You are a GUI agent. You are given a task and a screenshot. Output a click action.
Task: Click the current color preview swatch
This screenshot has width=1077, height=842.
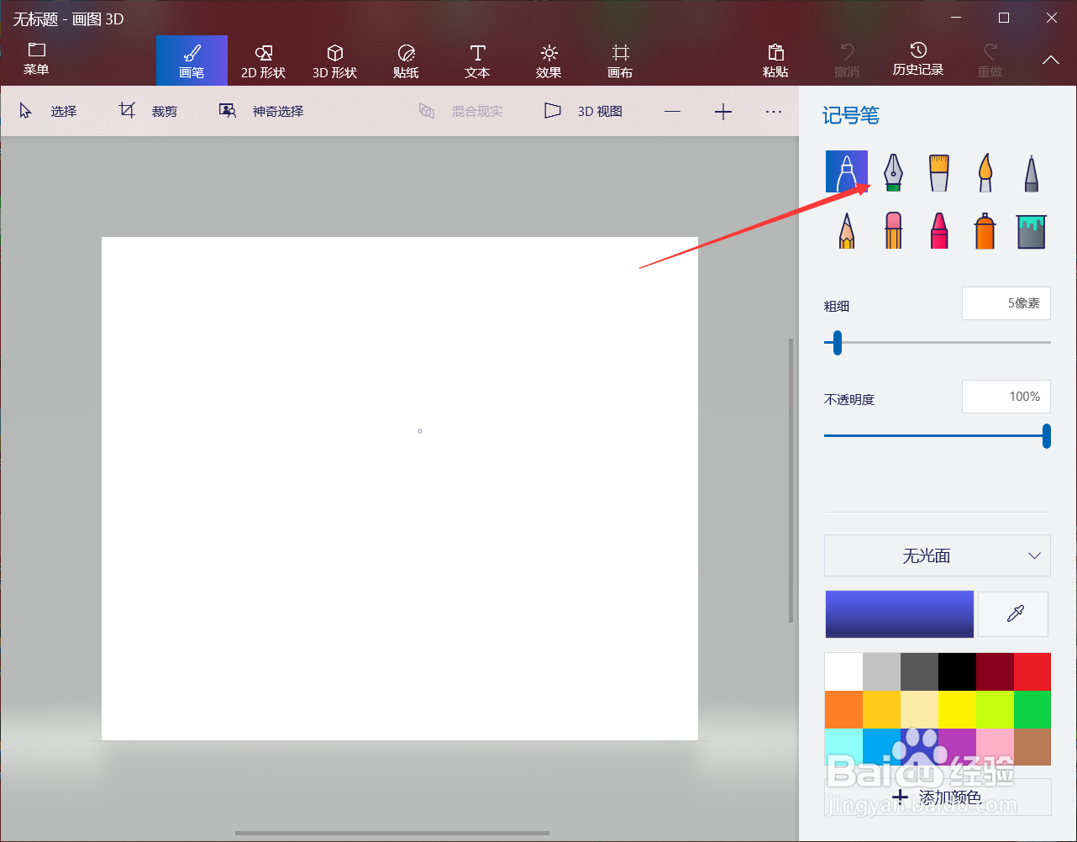pyautogui.click(x=899, y=614)
